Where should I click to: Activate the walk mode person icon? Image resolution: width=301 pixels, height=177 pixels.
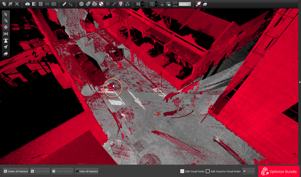point(6,40)
